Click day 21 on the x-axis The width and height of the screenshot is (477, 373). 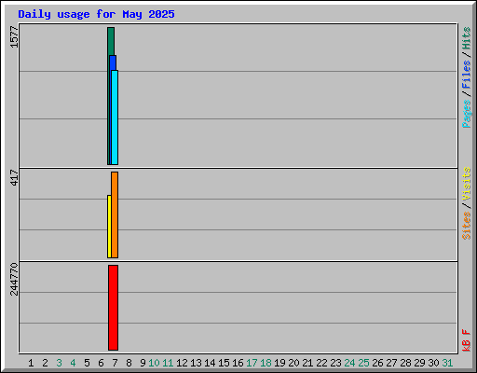[x=307, y=363]
